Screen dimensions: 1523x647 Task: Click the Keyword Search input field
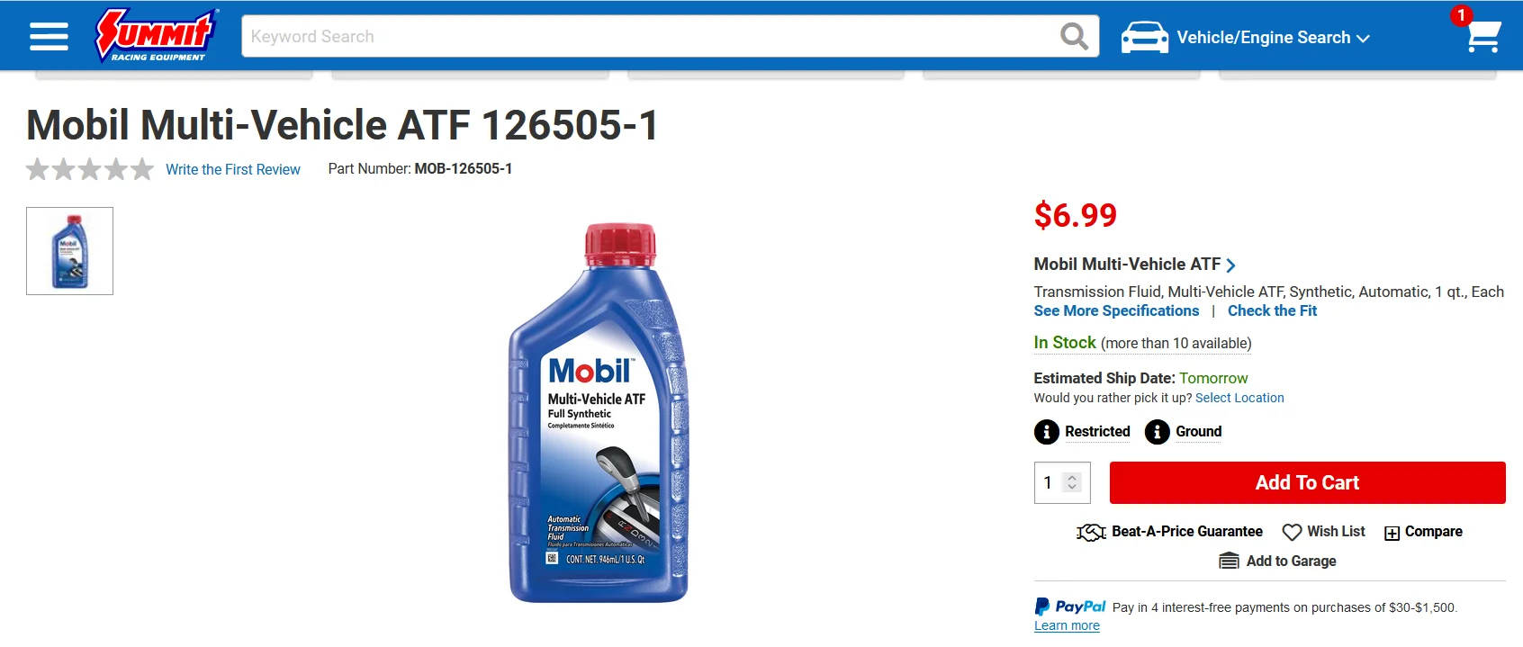point(648,37)
